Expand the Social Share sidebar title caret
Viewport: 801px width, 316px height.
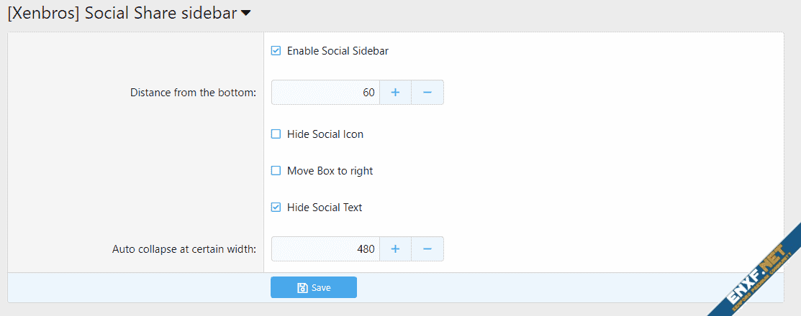(246, 13)
